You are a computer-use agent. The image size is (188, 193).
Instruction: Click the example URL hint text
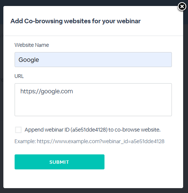tap(90, 141)
